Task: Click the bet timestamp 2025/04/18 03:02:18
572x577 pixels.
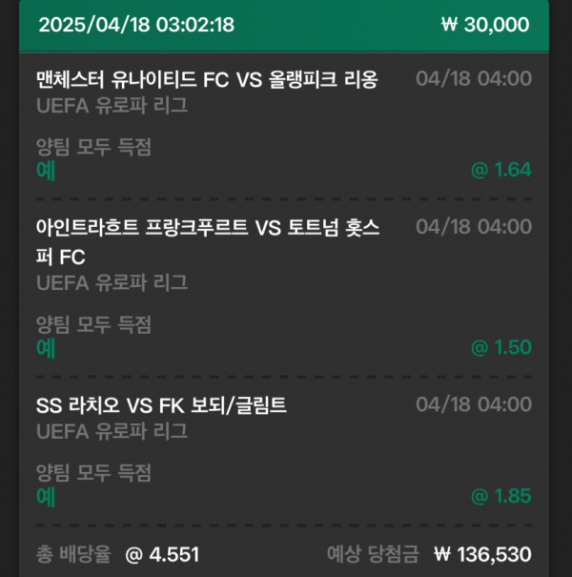Action: coord(136,25)
